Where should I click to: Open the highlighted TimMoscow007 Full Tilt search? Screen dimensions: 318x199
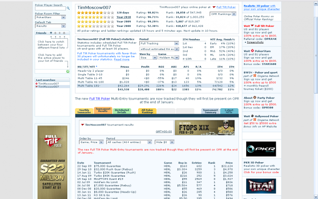[47, 87]
